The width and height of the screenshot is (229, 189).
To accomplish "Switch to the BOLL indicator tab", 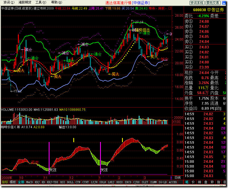I will point(70,182).
